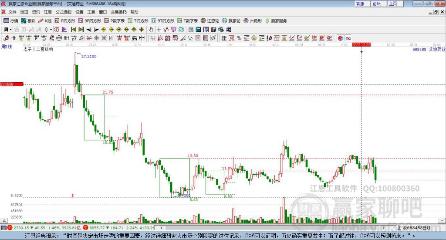The height and width of the screenshot is (240, 446).
Task: Open the 文件 menu
Action: (12, 12)
